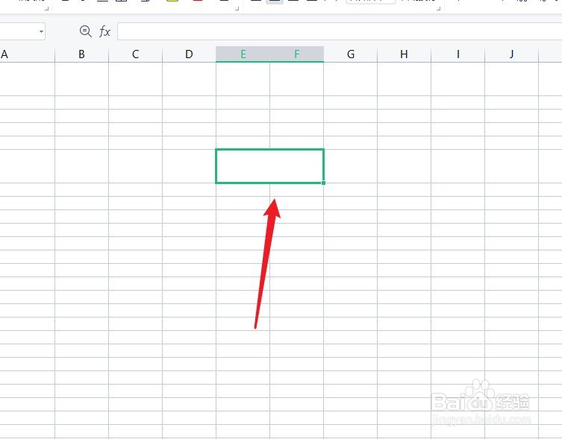Click the merged E-F cell with green border
The image size is (562, 439).
[x=270, y=166]
